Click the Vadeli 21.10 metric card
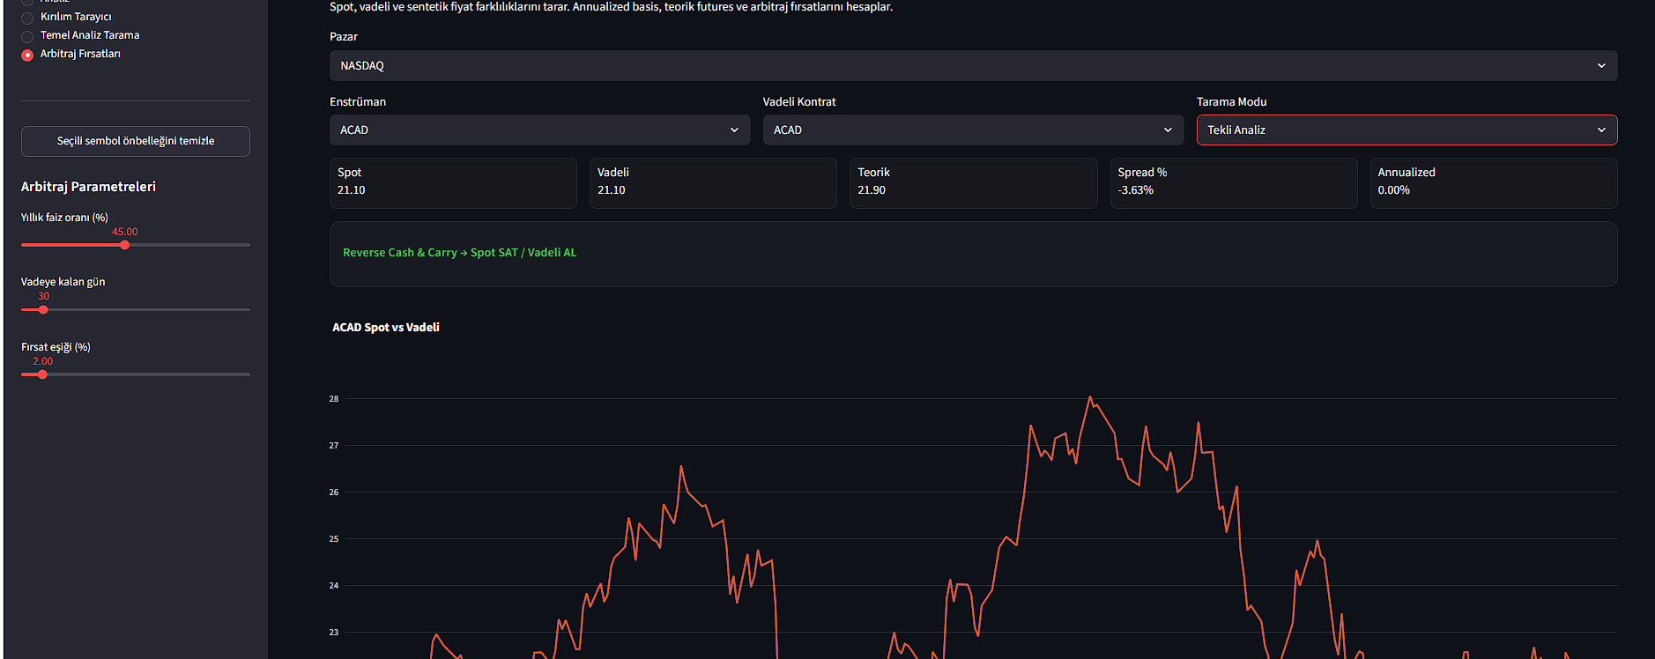 [x=713, y=183]
